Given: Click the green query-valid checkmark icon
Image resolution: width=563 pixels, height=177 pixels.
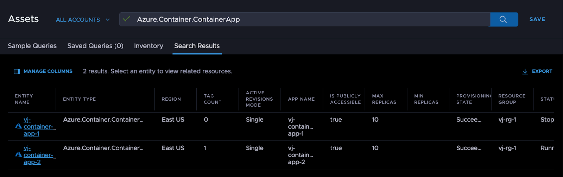Looking at the screenshot, I should pos(127,19).
